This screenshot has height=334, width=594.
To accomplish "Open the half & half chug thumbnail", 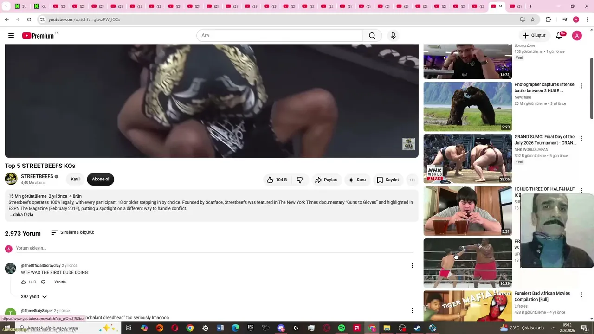I will pyautogui.click(x=468, y=211).
